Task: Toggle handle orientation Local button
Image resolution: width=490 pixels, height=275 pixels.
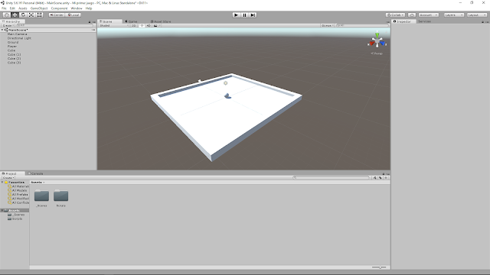Action: tap(73, 15)
